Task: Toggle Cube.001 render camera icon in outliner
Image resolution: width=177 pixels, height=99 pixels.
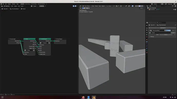Action: click(175, 9)
